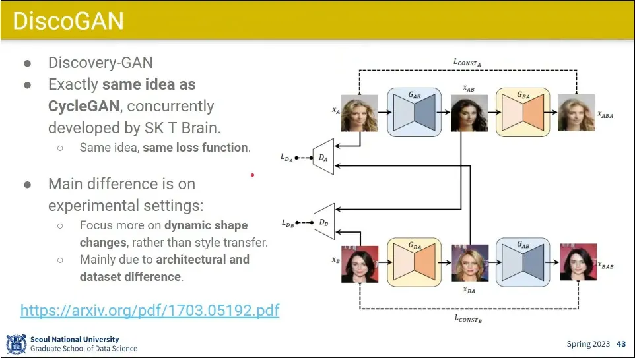Click the slide number 43
The width and height of the screenshot is (635, 358).
pos(621,344)
